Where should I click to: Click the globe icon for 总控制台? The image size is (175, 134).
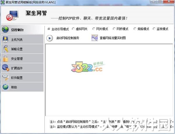[x=5, y=29]
